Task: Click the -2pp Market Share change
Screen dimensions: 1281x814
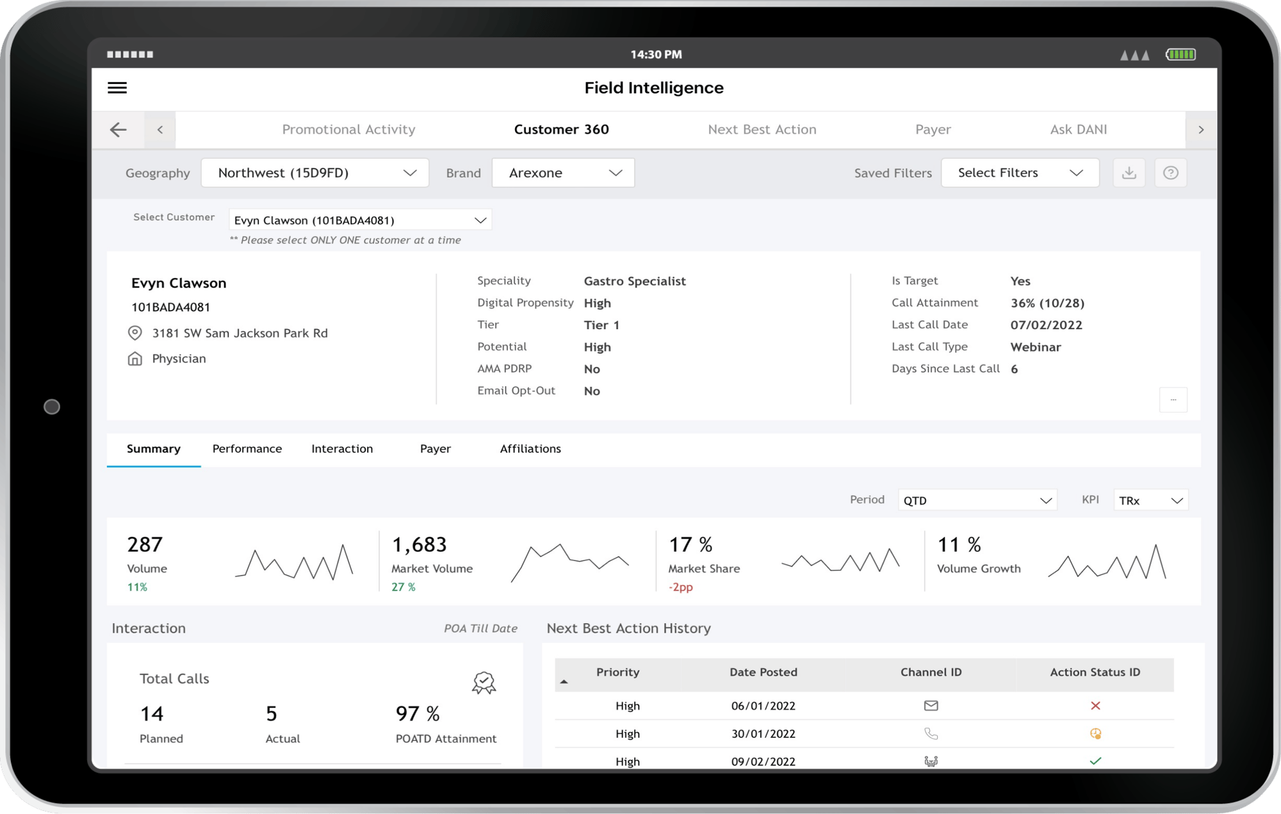Action: [681, 587]
